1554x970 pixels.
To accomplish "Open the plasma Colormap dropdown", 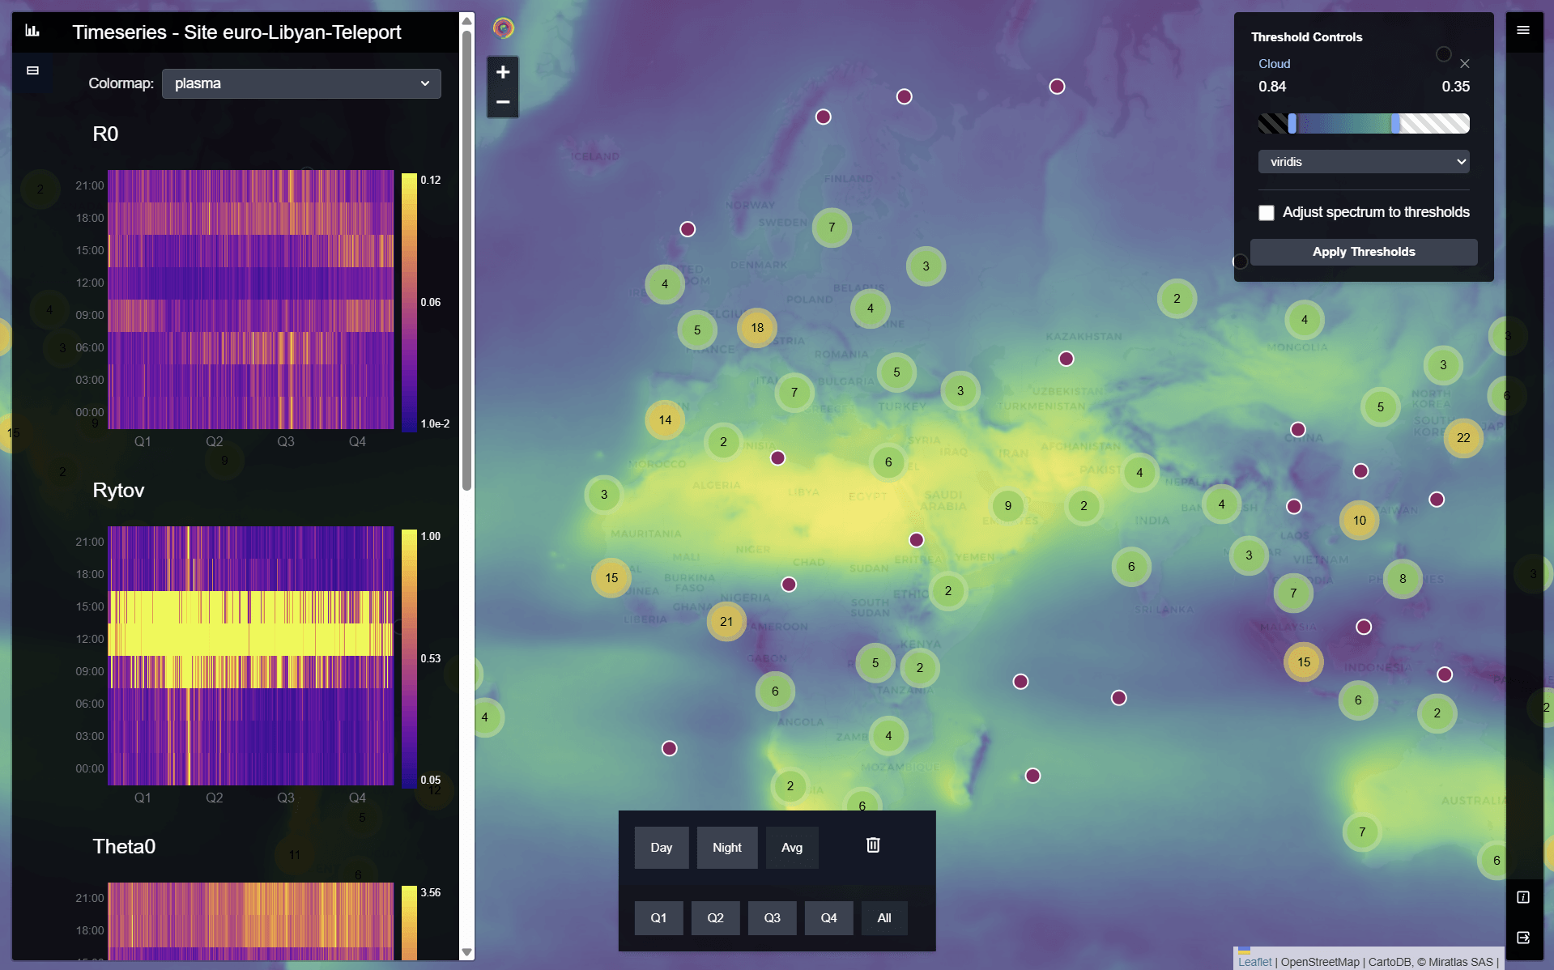I will (x=301, y=83).
